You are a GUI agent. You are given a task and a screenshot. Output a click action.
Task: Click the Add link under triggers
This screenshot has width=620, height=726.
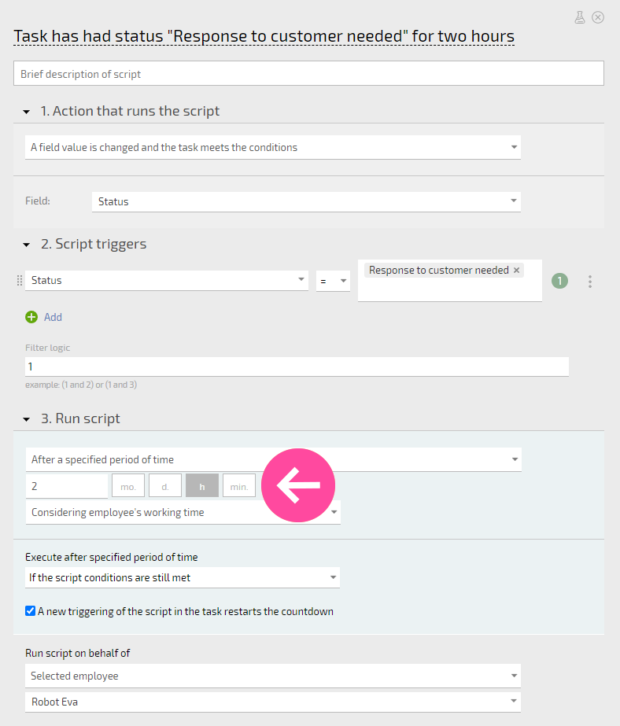53,317
